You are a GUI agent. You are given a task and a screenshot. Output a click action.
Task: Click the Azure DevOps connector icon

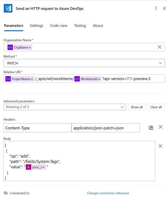pos(8,8)
